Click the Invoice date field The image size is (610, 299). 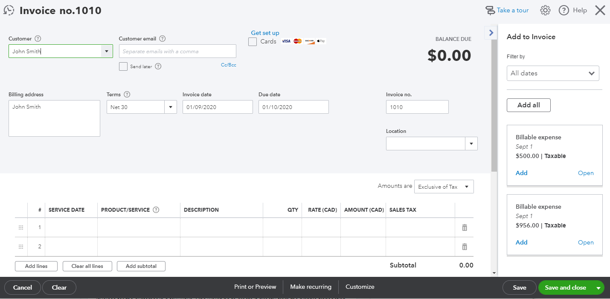coord(218,107)
